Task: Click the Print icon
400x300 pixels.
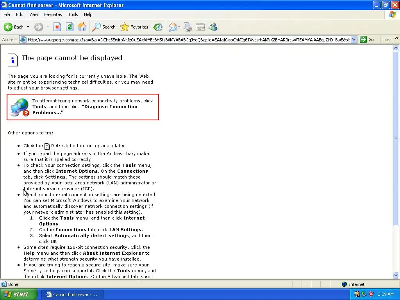Action: tap(188, 27)
